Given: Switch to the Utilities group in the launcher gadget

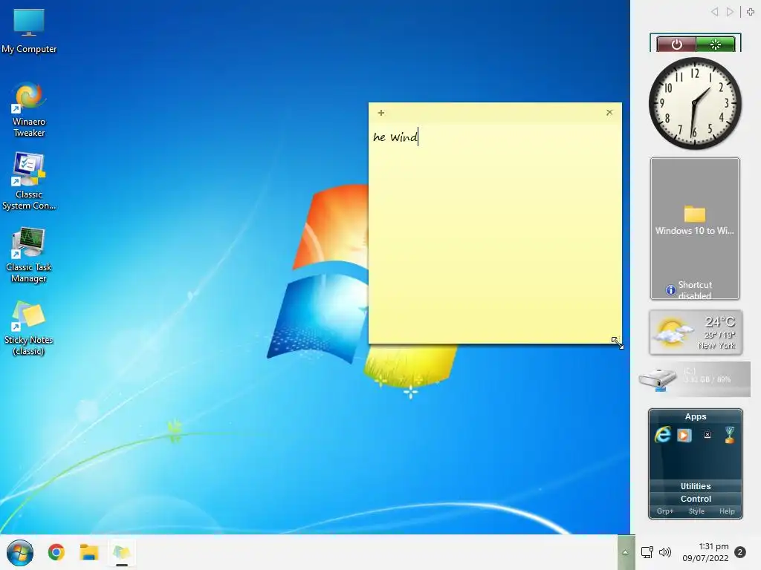Looking at the screenshot, I should pyautogui.click(x=695, y=486).
